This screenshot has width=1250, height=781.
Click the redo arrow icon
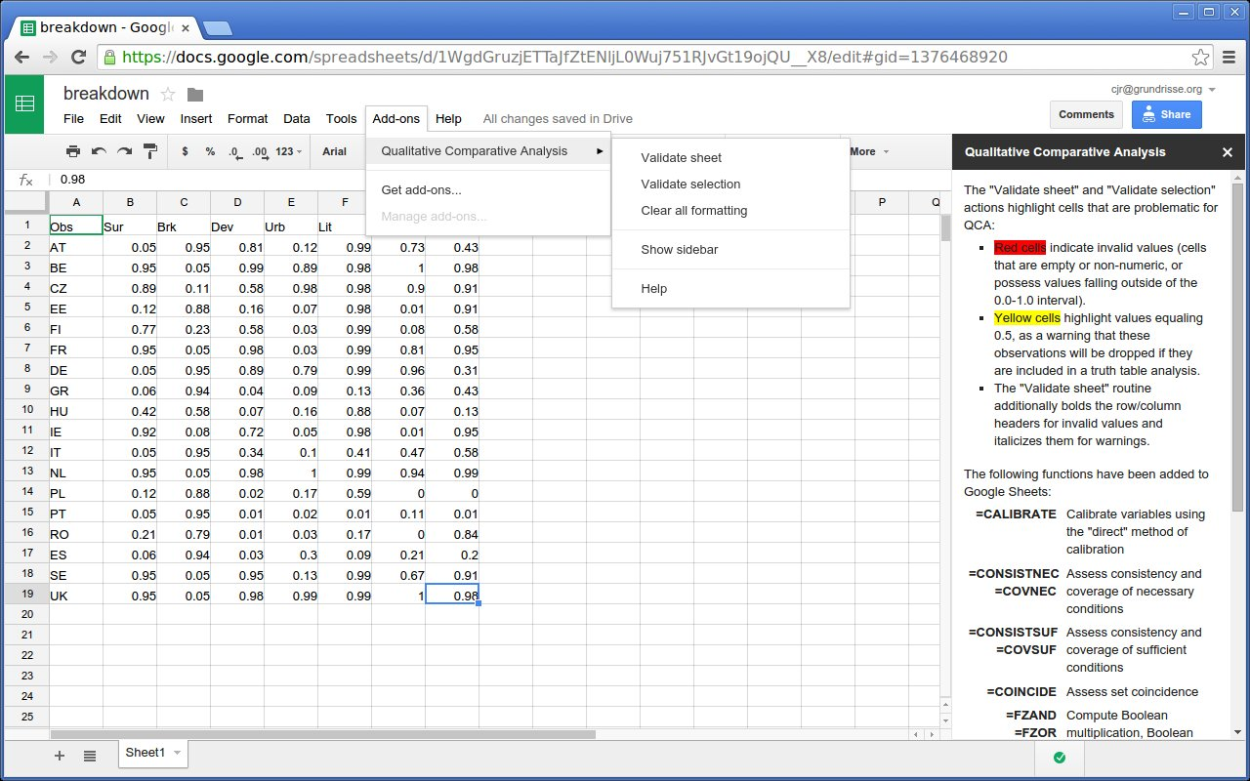tap(124, 151)
